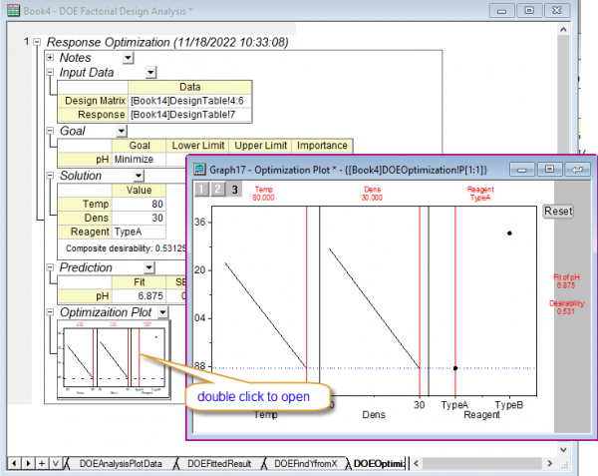Open the Goal section dropdown arrow

tap(121, 131)
